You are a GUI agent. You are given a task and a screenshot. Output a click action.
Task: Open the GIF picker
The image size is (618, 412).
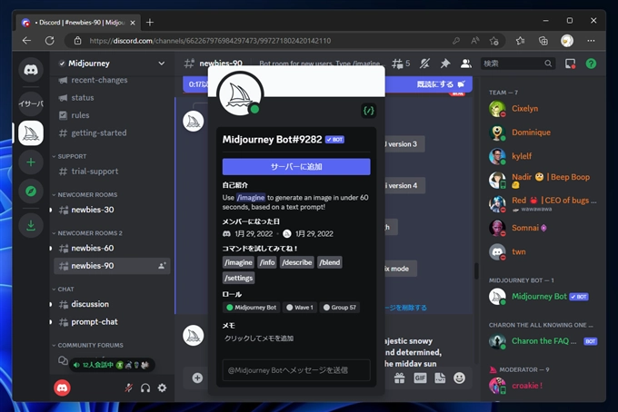coord(420,378)
